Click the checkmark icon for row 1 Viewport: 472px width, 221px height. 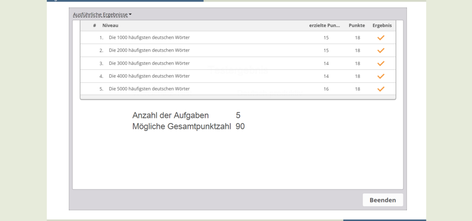[381, 38]
